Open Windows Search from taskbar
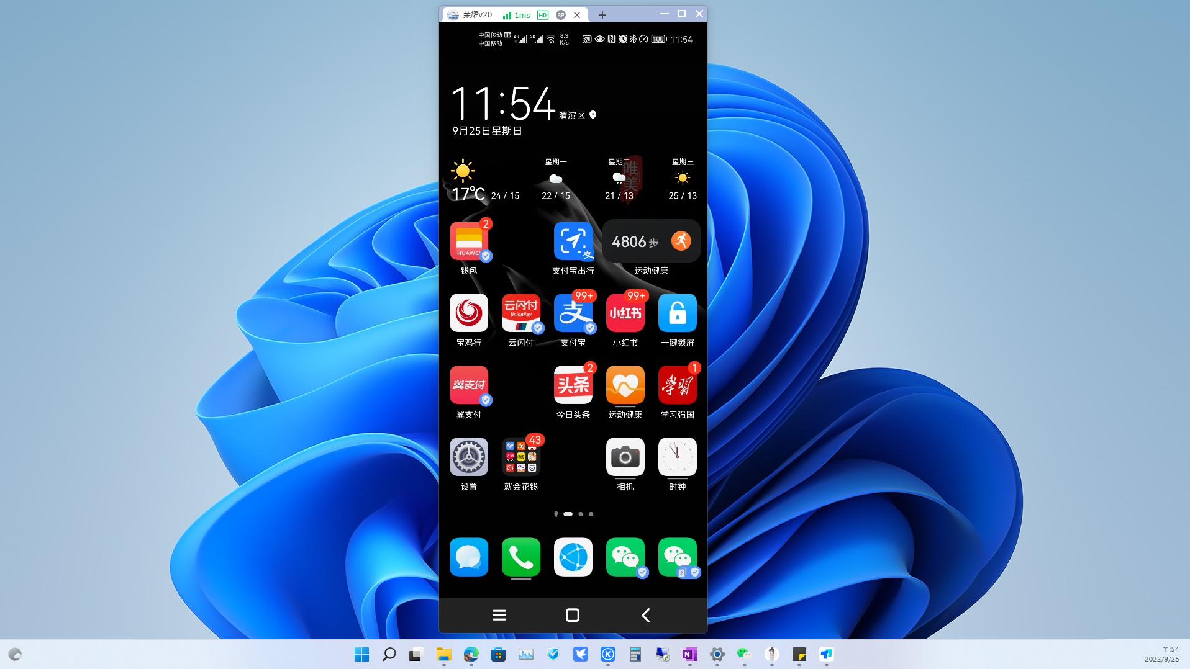 389,654
